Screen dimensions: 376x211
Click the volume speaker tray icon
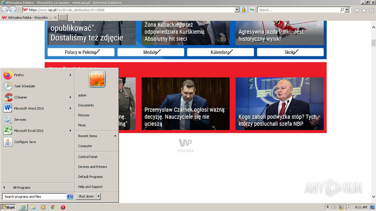coord(334,207)
